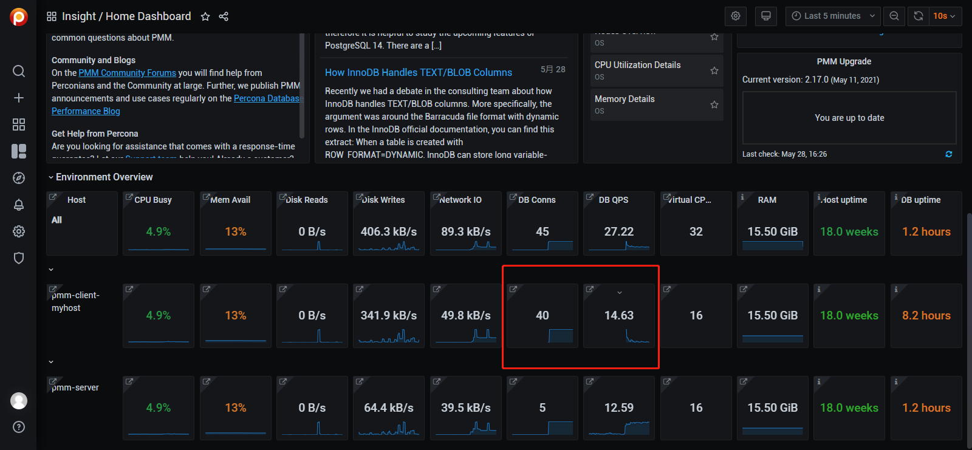This screenshot has width=972, height=450.
Task: Open the Dashboards grid icon in sidebar
Action: 19,124
